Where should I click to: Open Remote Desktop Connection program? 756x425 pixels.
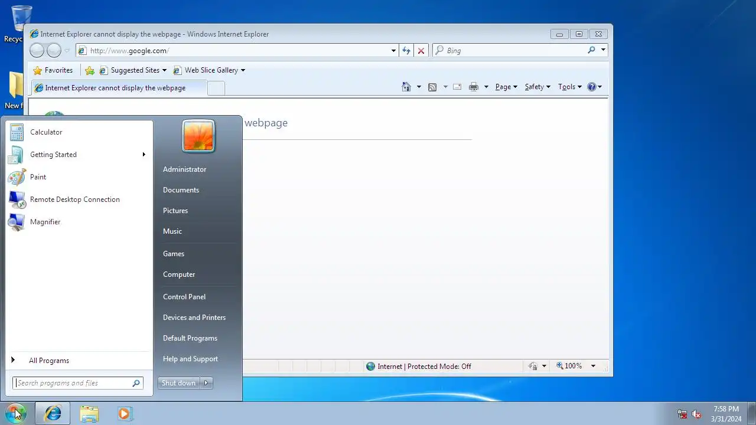coord(79,200)
